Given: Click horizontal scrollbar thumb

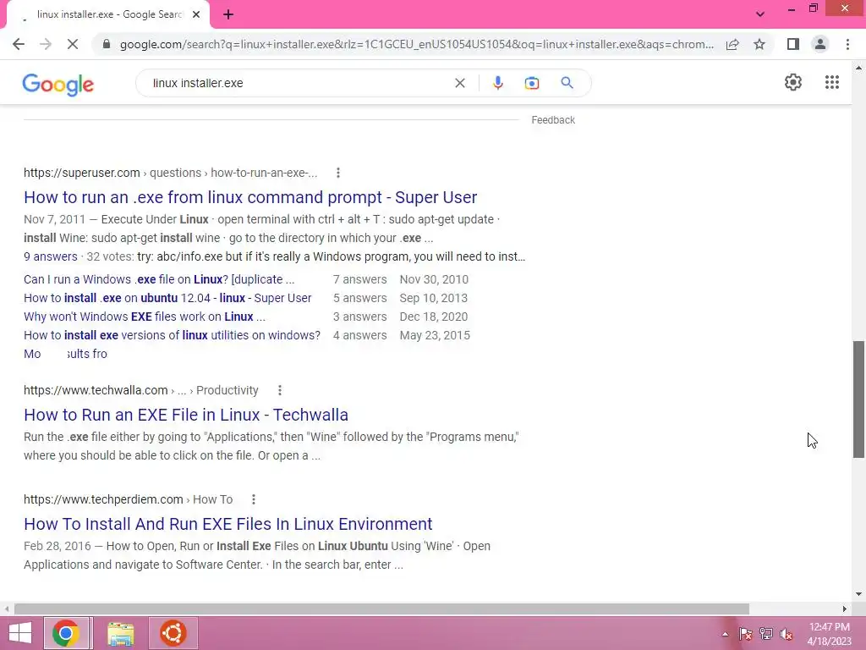Looking at the screenshot, I should point(381,609).
